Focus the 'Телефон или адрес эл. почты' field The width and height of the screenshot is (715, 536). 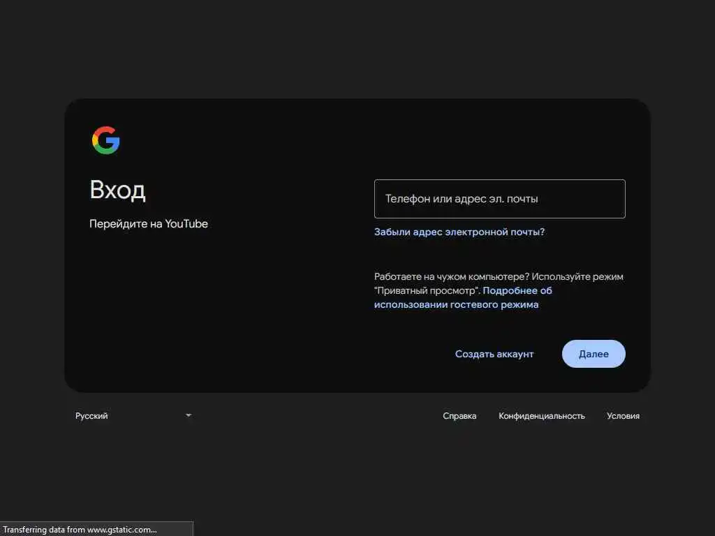point(499,199)
